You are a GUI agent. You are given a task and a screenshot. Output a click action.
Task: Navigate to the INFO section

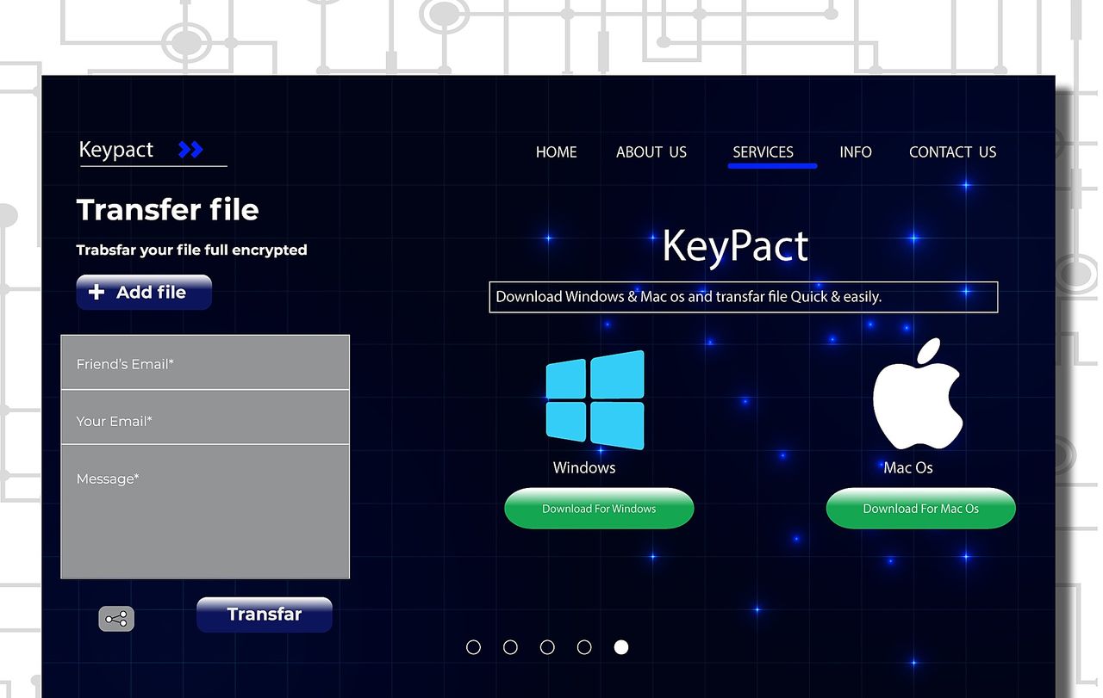[855, 152]
